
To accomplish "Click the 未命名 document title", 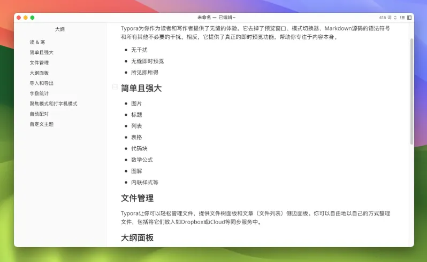I will point(204,18).
